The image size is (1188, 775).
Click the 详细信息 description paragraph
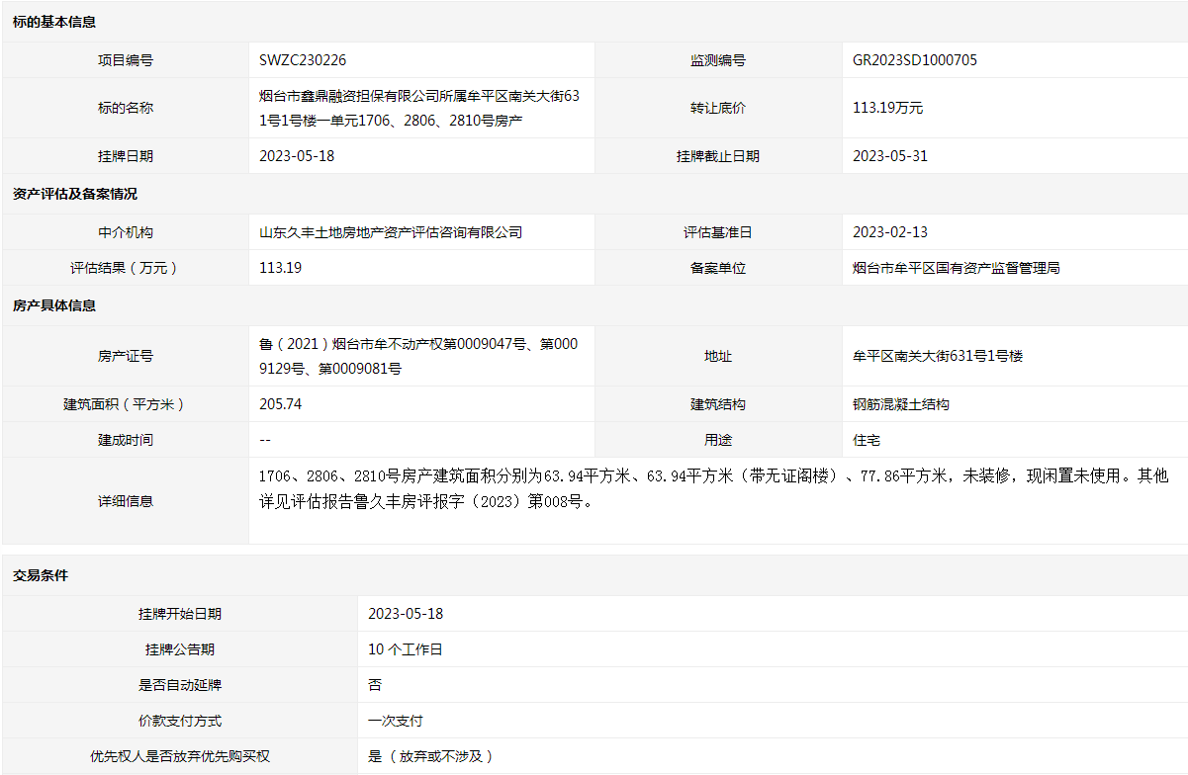point(712,488)
